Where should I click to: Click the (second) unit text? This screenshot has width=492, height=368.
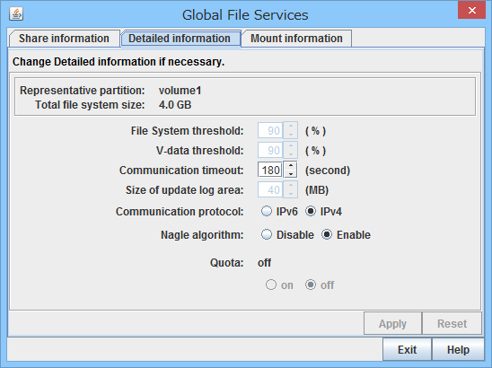328,171
